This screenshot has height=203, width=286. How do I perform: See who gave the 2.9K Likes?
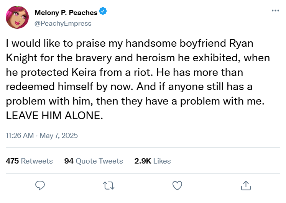pos(153,161)
